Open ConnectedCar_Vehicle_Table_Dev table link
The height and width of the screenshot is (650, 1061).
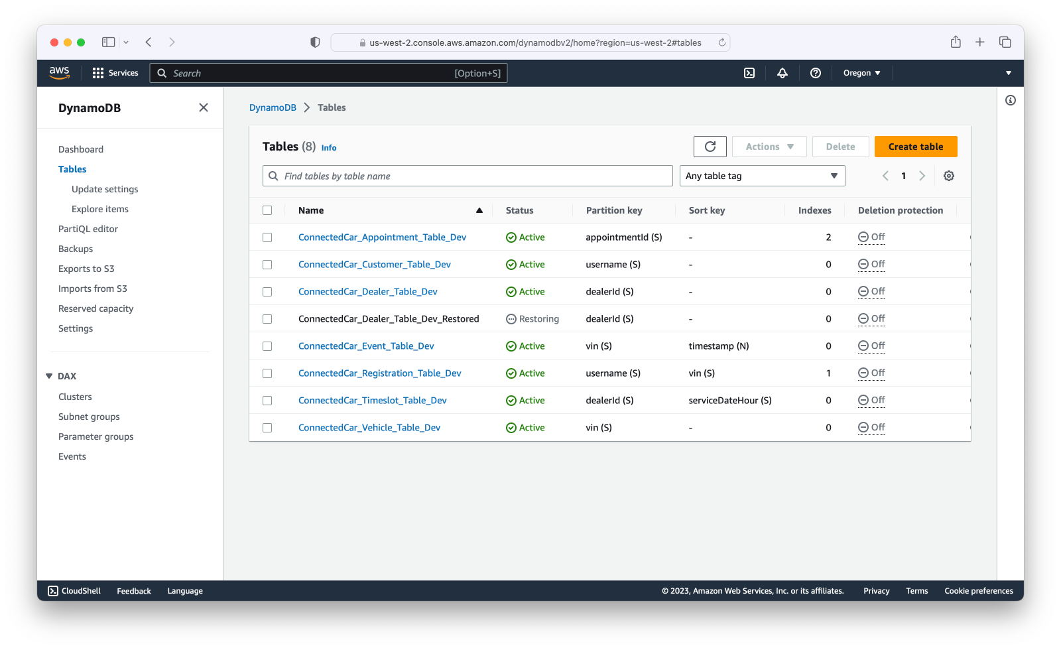coord(369,428)
